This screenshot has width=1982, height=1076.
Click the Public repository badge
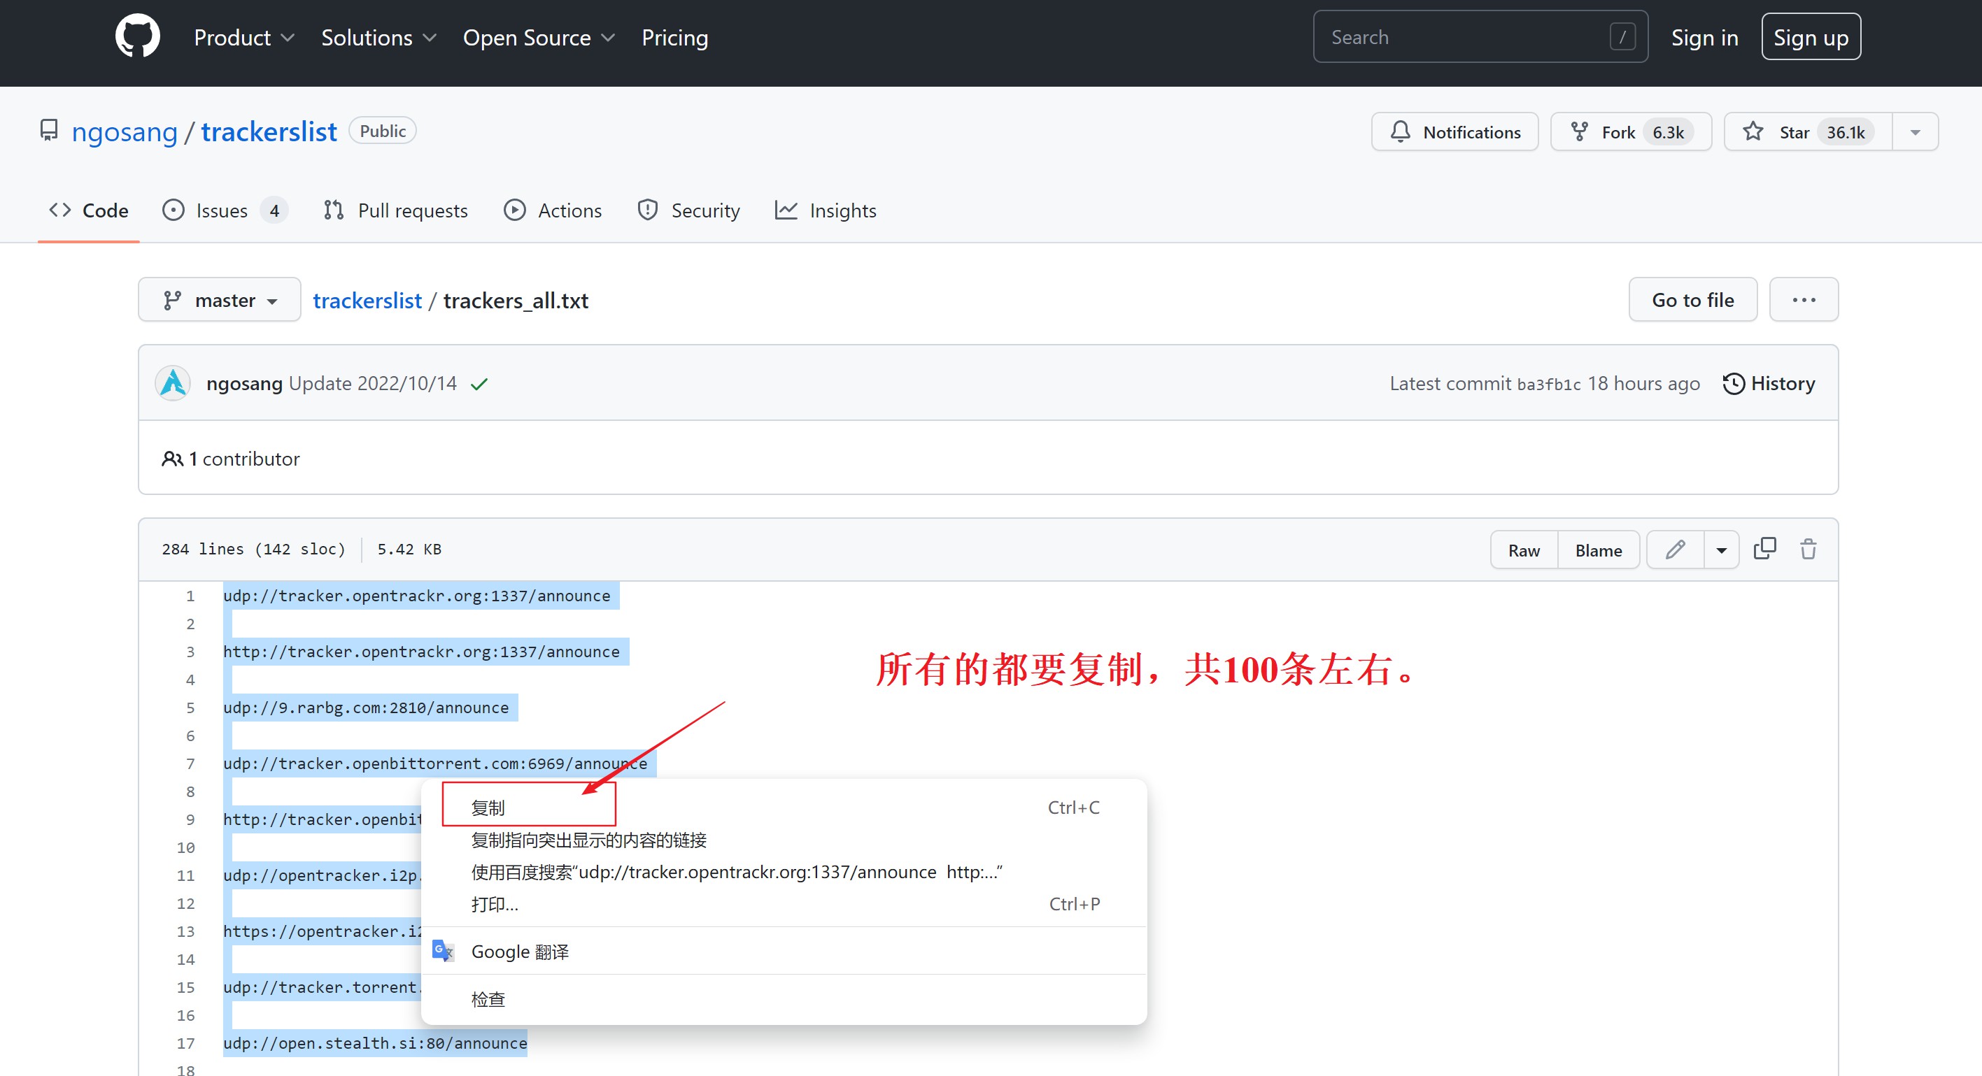(383, 131)
